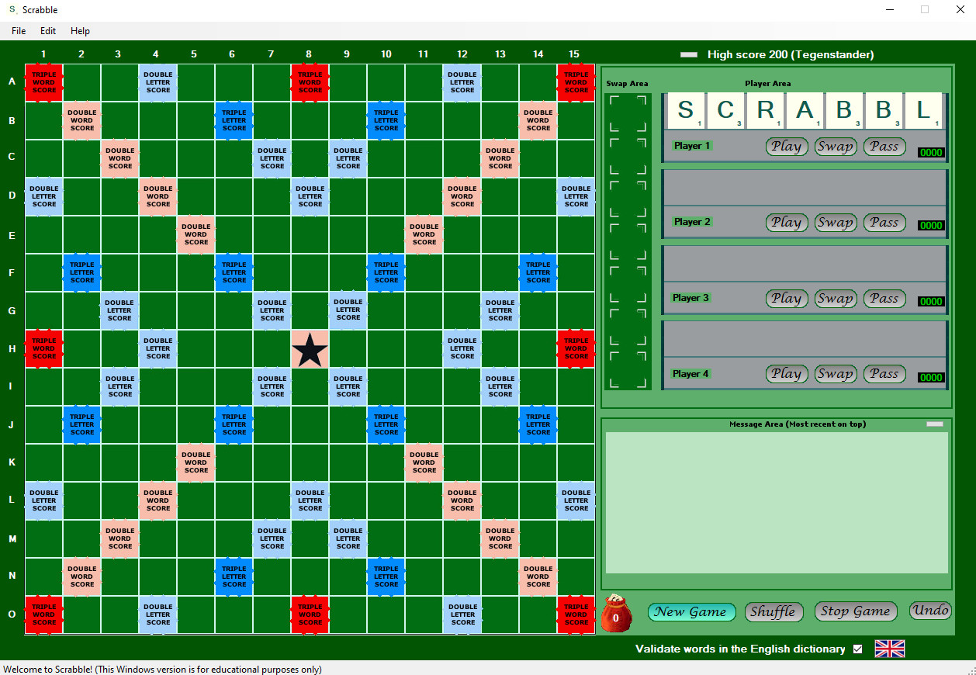Click triple word score square at H1
Image resolution: width=976 pixels, height=675 pixels.
tap(44, 349)
